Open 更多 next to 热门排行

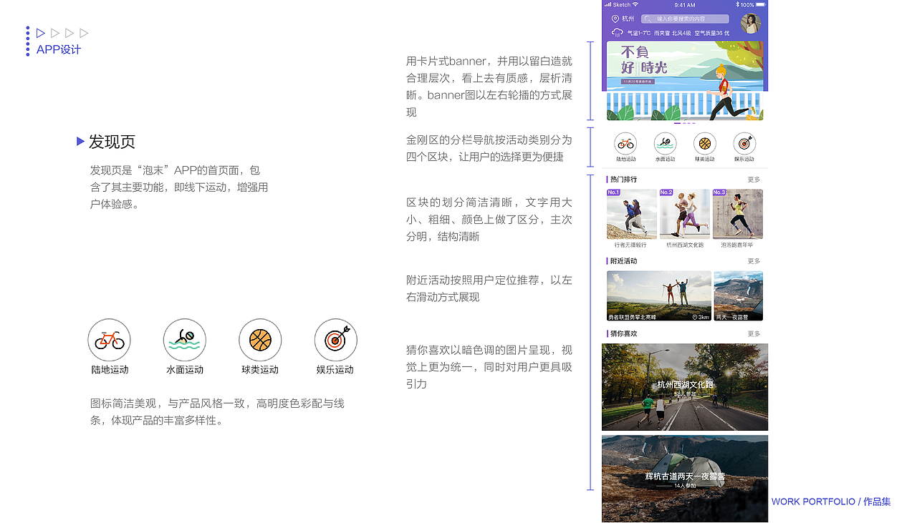(x=752, y=180)
